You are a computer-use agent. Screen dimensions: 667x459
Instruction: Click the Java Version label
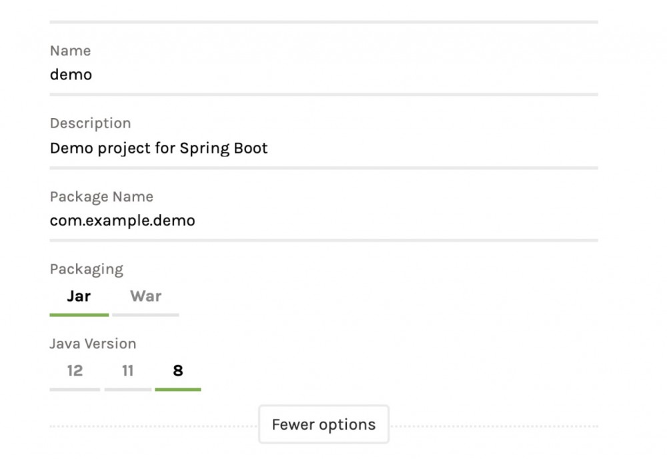(x=93, y=344)
